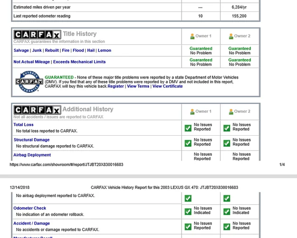This screenshot has height=238, width=297.
Task: Click the Total Loss green checkmark for Owner 2
Action: click(x=227, y=128)
